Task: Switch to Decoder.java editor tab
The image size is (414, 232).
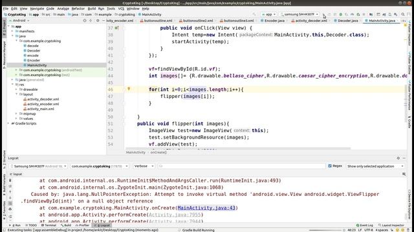Action: [x=348, y=21]
